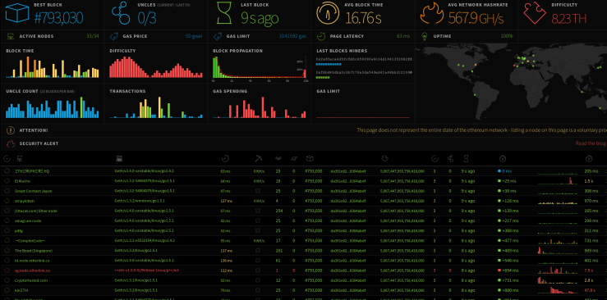Click the 50 gwei gas price value
Viewport: 607px width, 300px height.
(x=194, y=36)
